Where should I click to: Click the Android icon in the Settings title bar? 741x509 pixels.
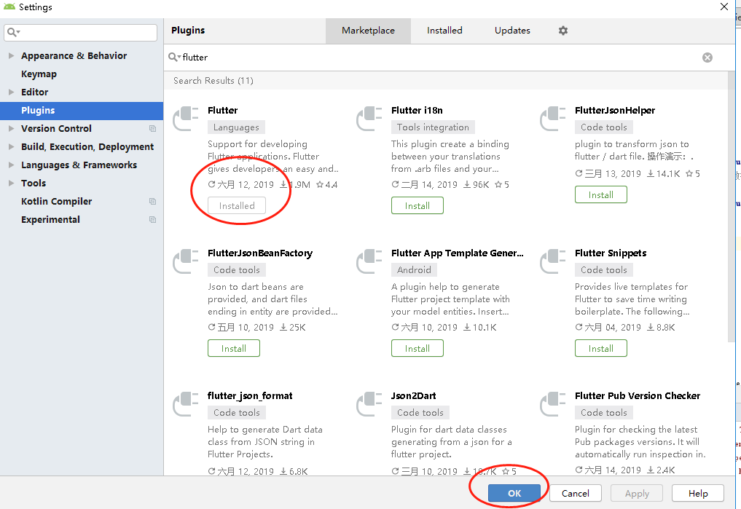point(9,7)
